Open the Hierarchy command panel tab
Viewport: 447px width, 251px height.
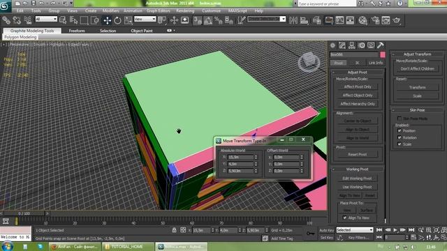[352, 45]
